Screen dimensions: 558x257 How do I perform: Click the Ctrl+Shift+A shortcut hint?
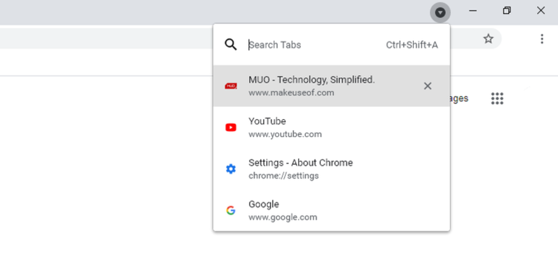(412, 45)
